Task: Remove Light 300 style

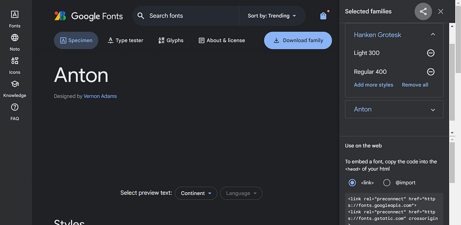Action: coord(431,53)
